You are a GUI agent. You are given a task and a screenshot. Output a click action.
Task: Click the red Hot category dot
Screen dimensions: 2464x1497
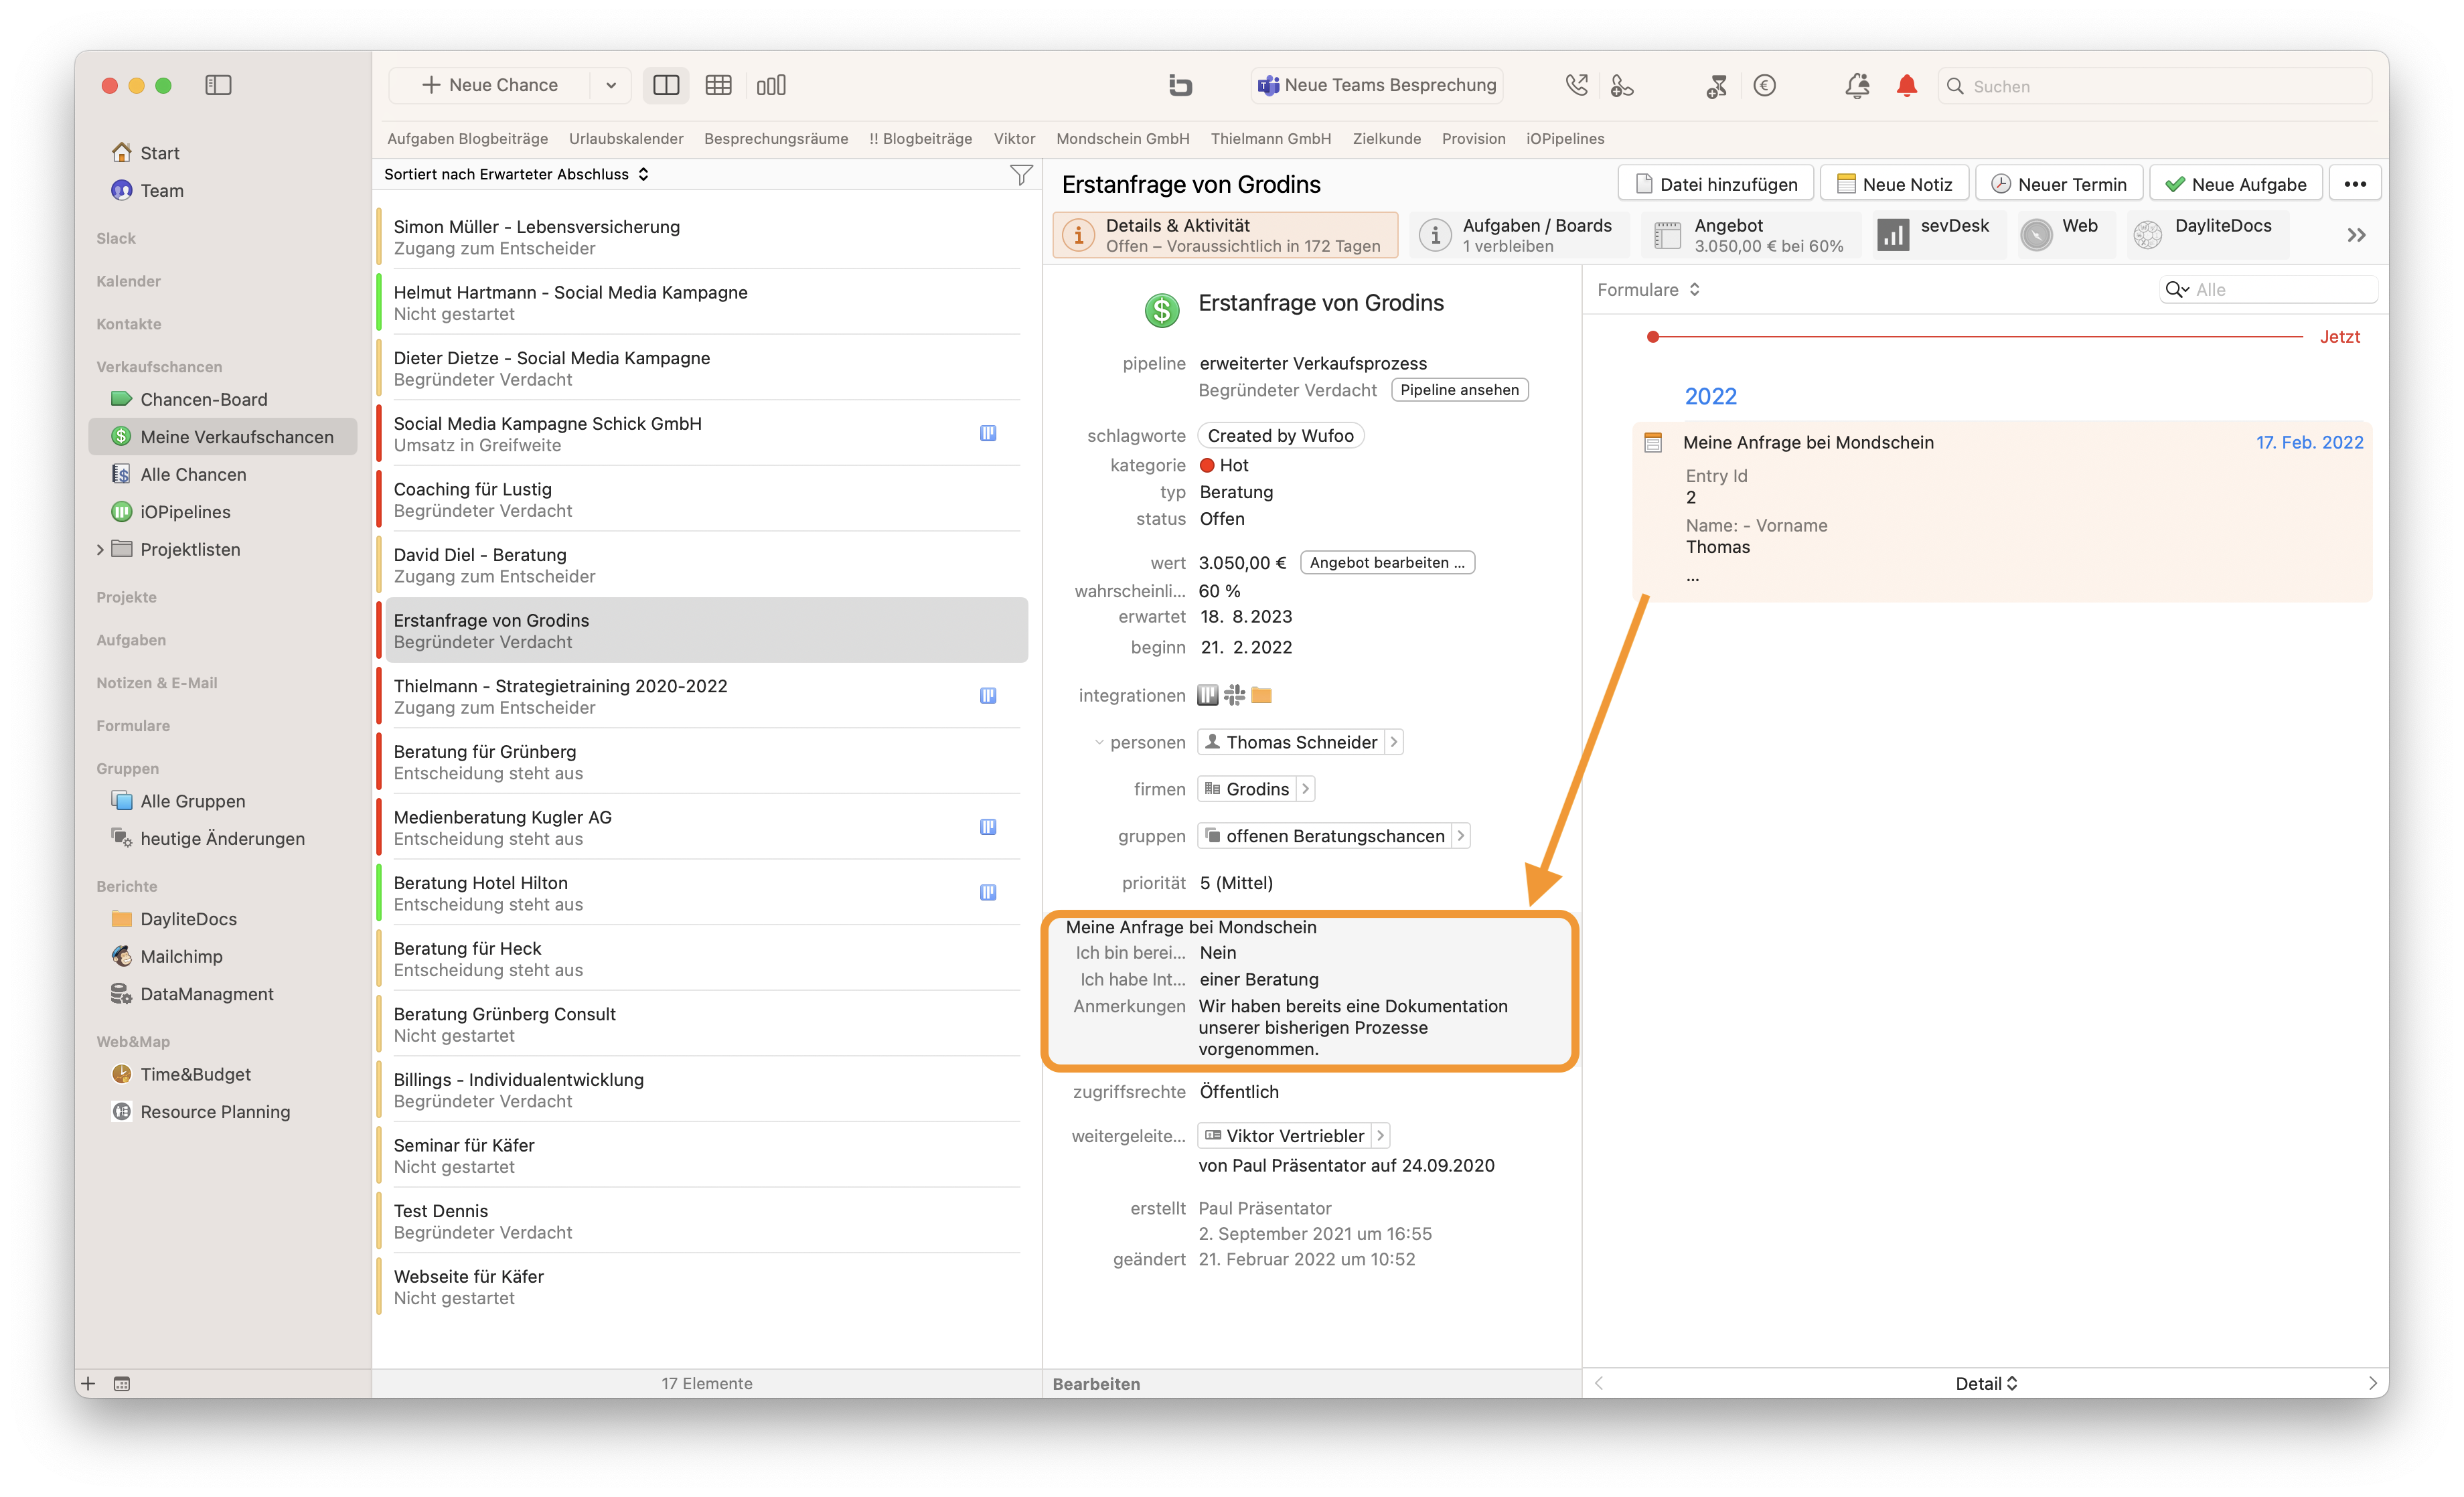point(1207,465)
